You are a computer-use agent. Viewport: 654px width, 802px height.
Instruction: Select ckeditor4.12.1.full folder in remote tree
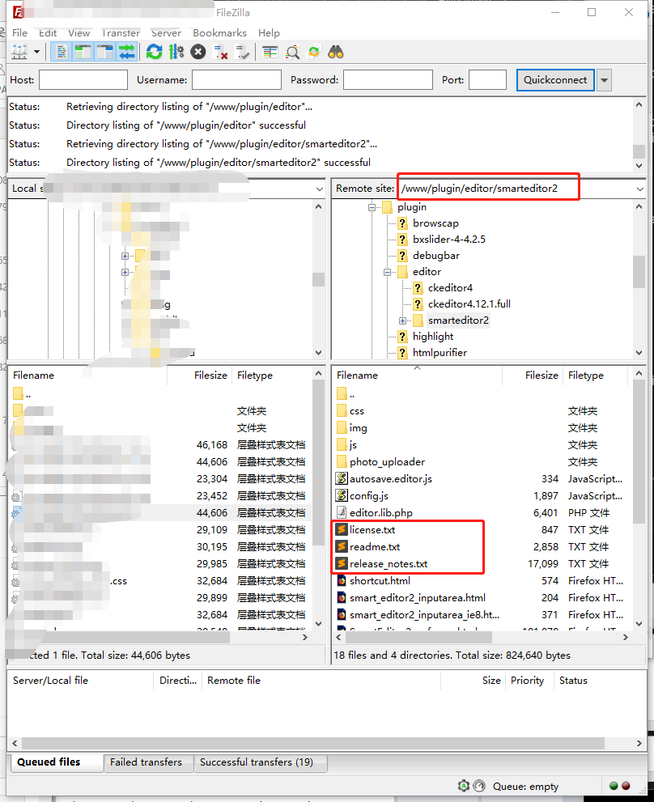[469, 304]
